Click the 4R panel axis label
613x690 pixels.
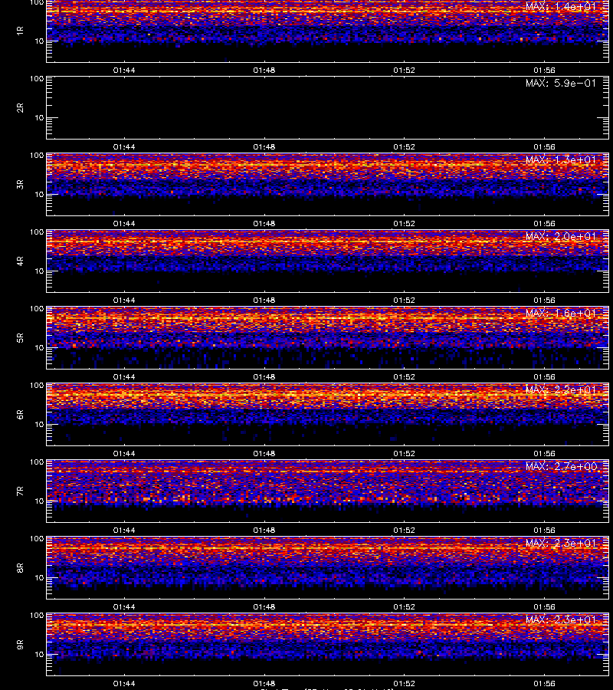[x=20, y=261]
